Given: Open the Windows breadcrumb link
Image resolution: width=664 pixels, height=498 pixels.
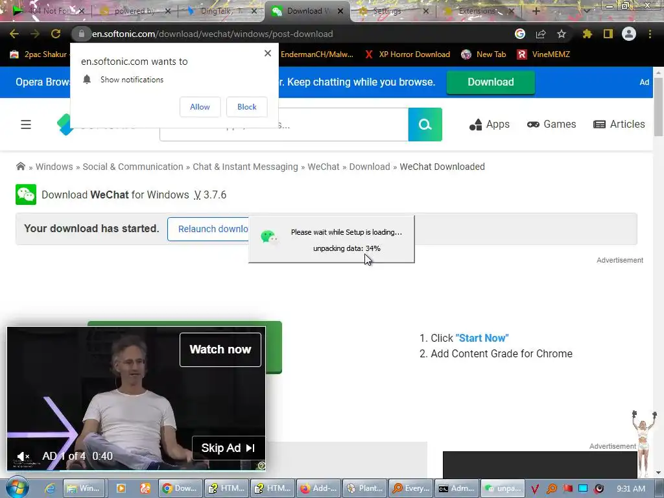Looking at the screenshot, I should tap(54, 167).
